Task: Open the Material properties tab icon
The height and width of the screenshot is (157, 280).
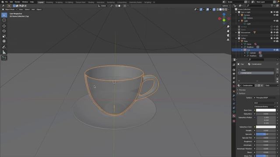Action: point(234,116)
